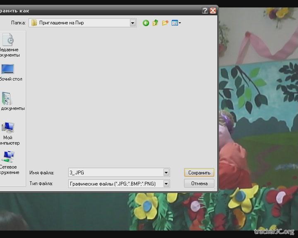Viewport: 298px width, 238px height.
Task: Click the Сохранить button
Action: 199,172
